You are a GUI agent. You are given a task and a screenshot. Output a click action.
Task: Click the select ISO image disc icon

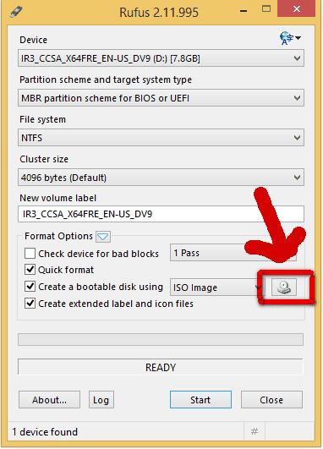point(284,287)
